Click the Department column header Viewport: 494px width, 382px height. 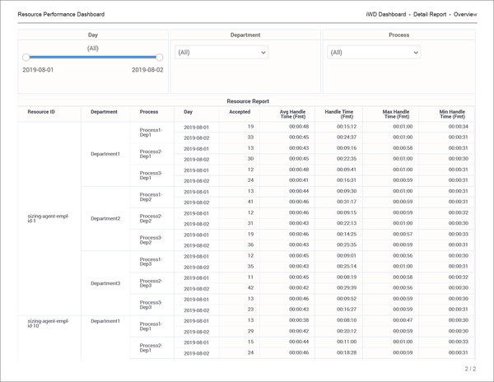point(104,112)
